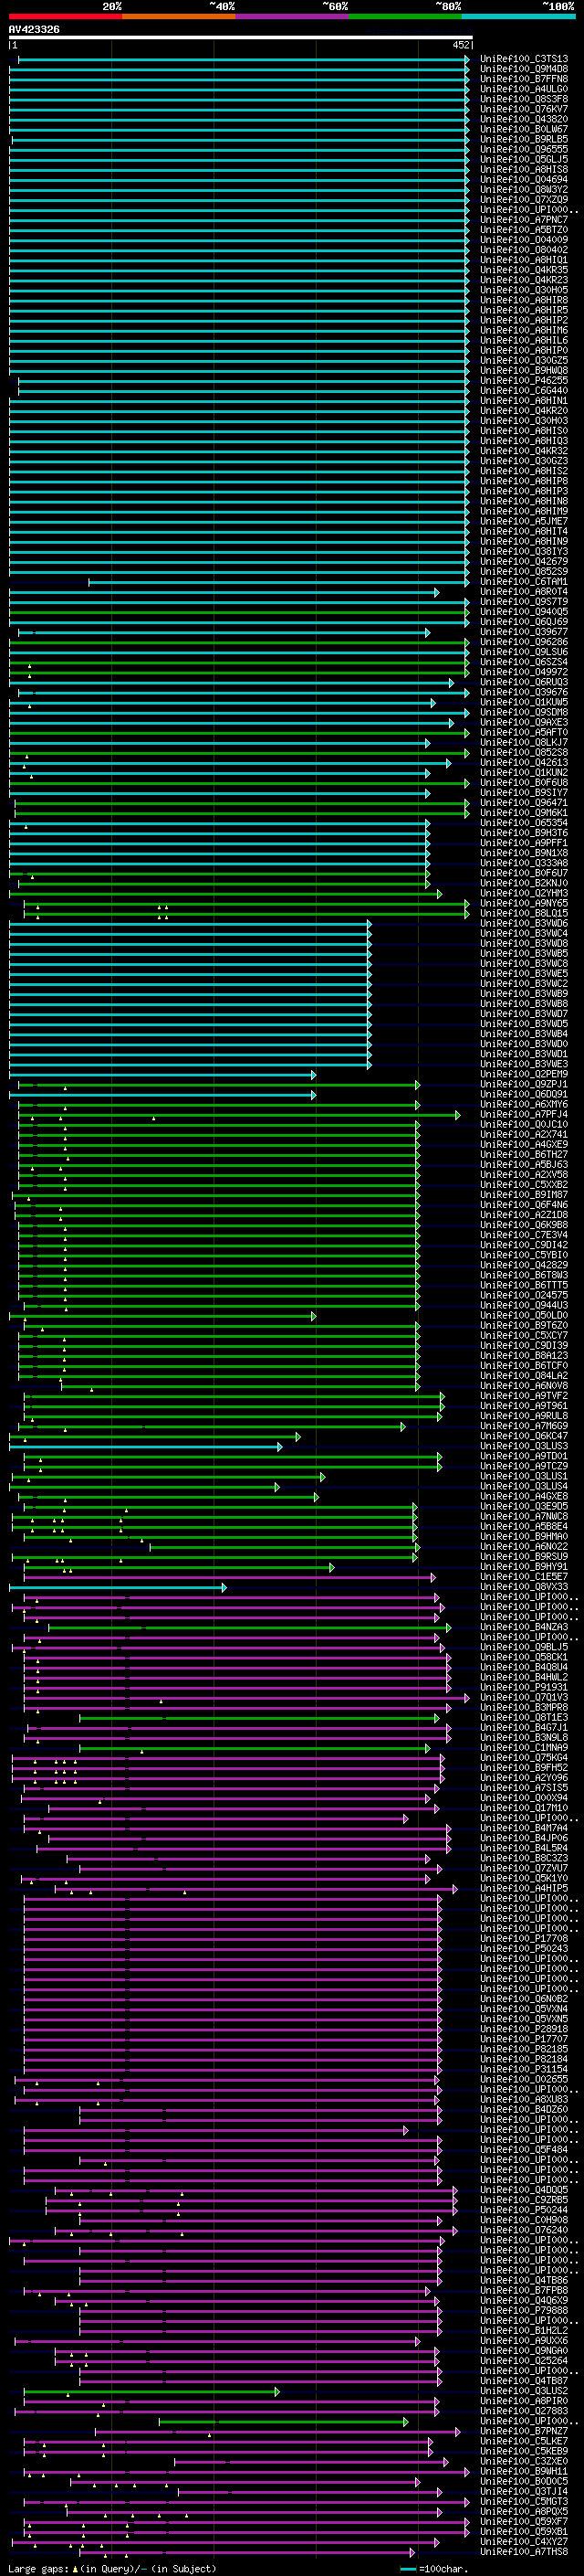The width and height of the screenshot is (584, 2576).
Task: Select the label UniRef100_C6G440
Action: coord(524,390)
